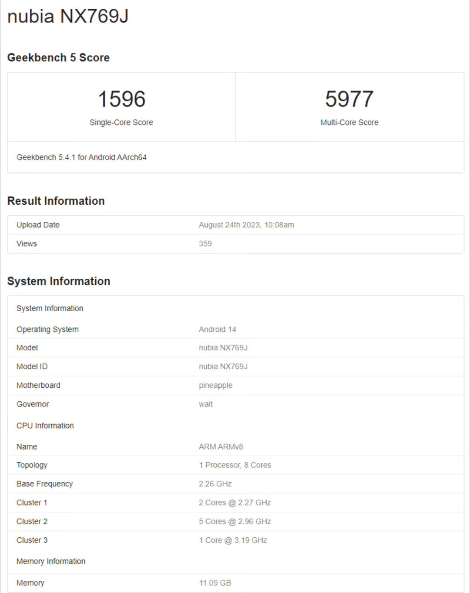Select the 1596 single-core score value
Viewport: 470px width, 593px height.
pyautogui.click(x=121, y=99)
